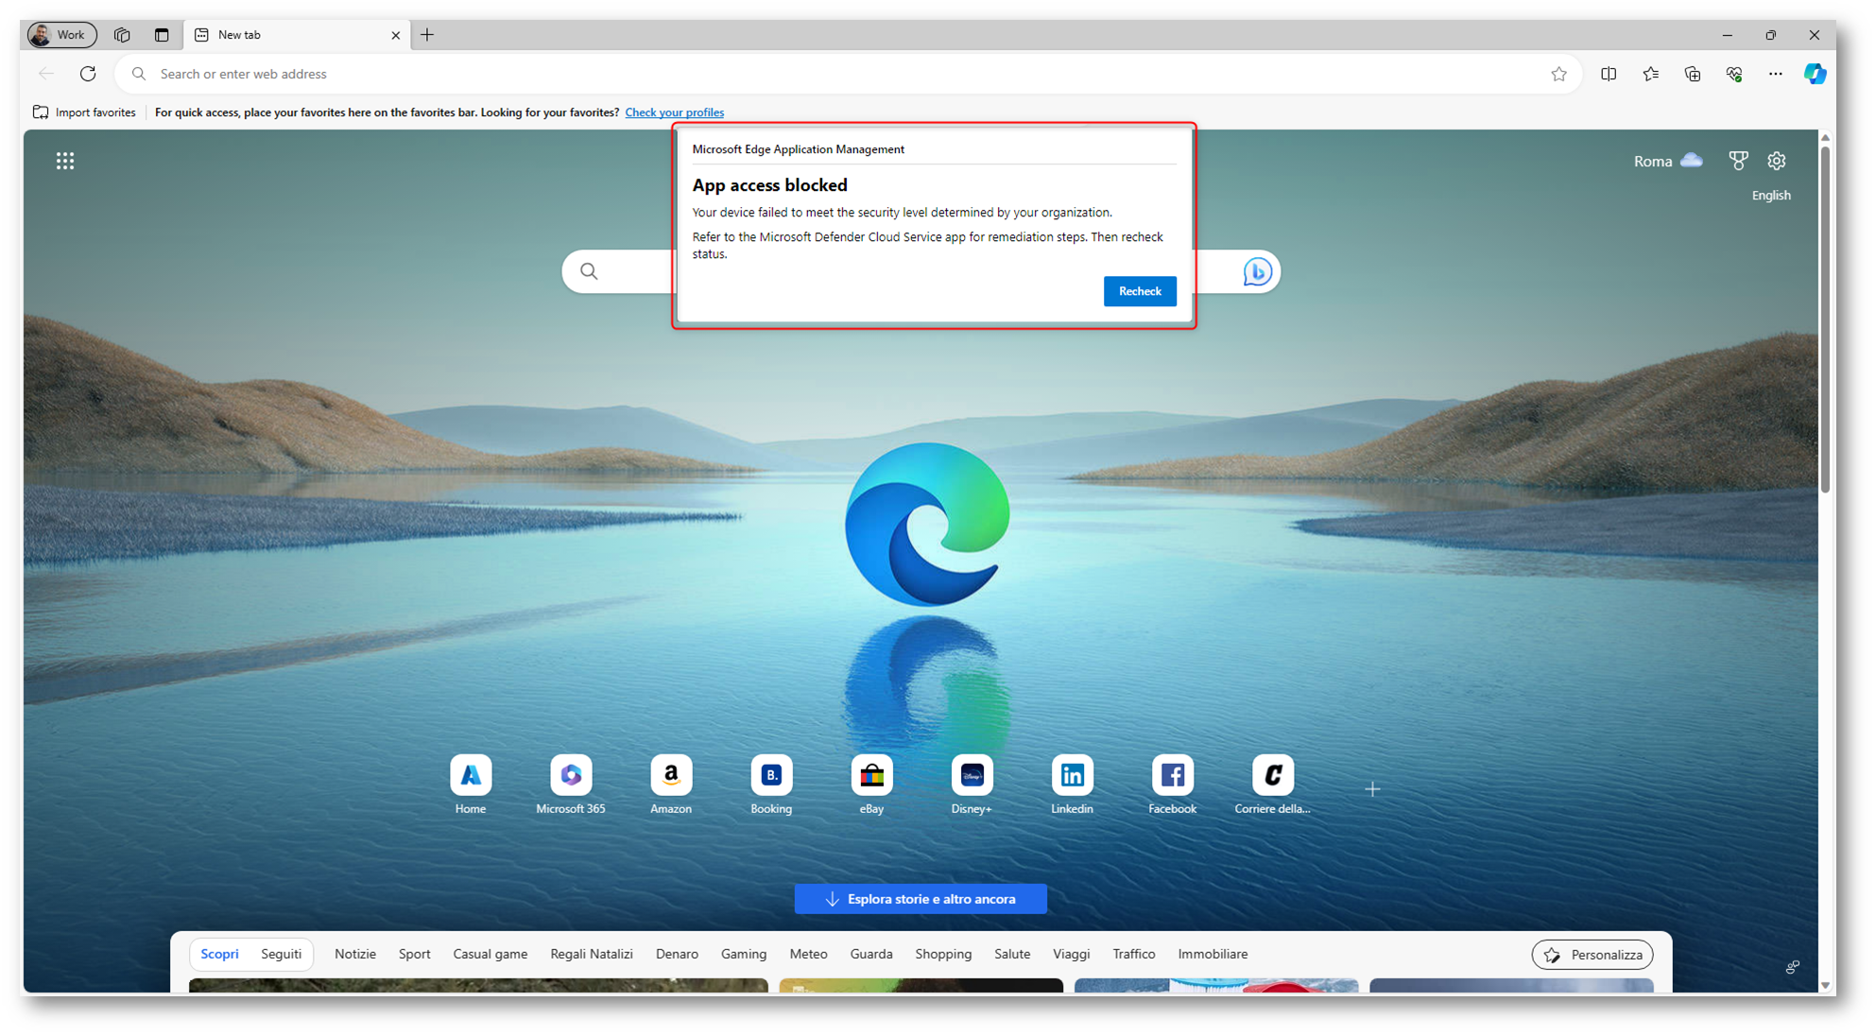Expand Esplora storie e altro ancora

point(921,899)
